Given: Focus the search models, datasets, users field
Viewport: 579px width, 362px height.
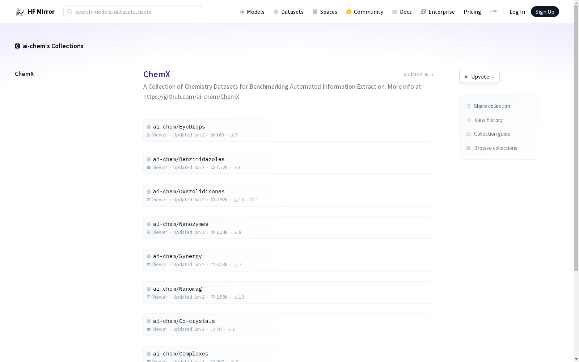Looking at the screenshot, I should pyautogui.click(x=133, y=12).
